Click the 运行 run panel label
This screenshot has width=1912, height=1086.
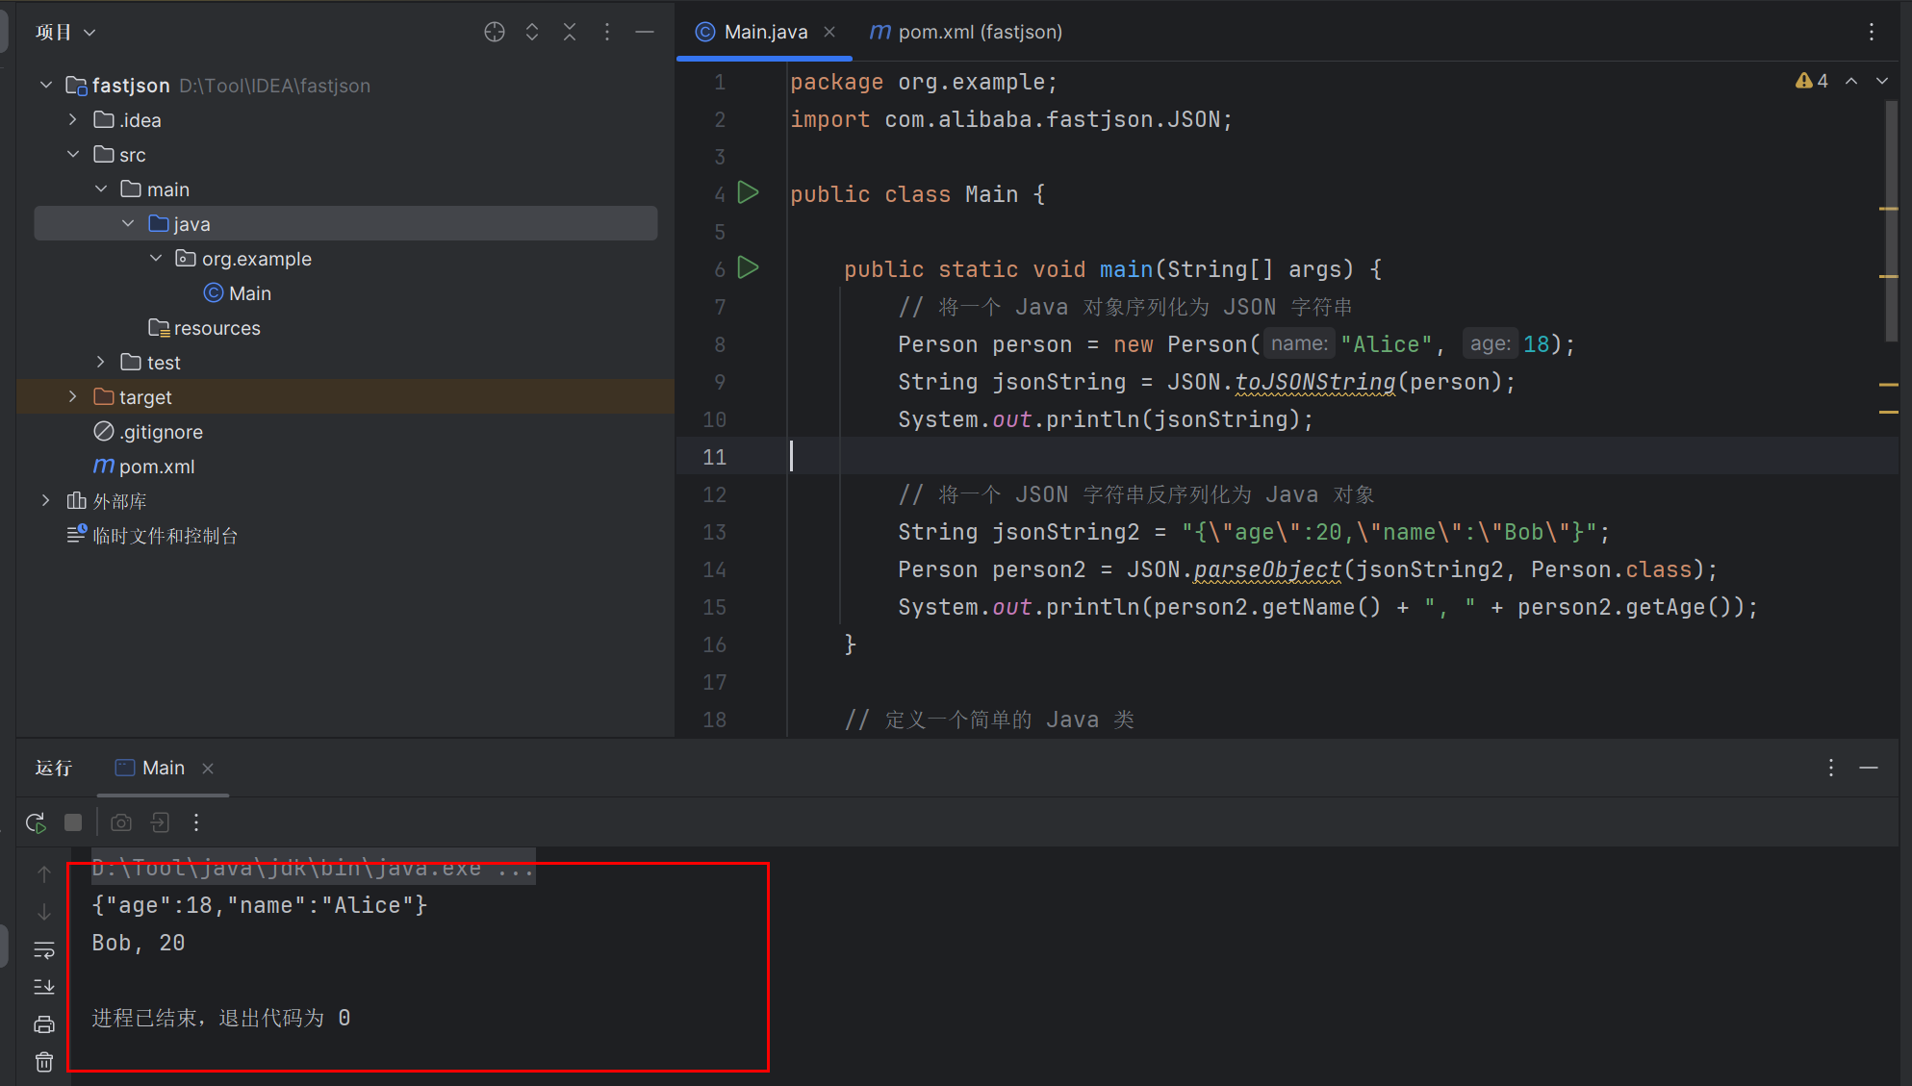[54, 768]
